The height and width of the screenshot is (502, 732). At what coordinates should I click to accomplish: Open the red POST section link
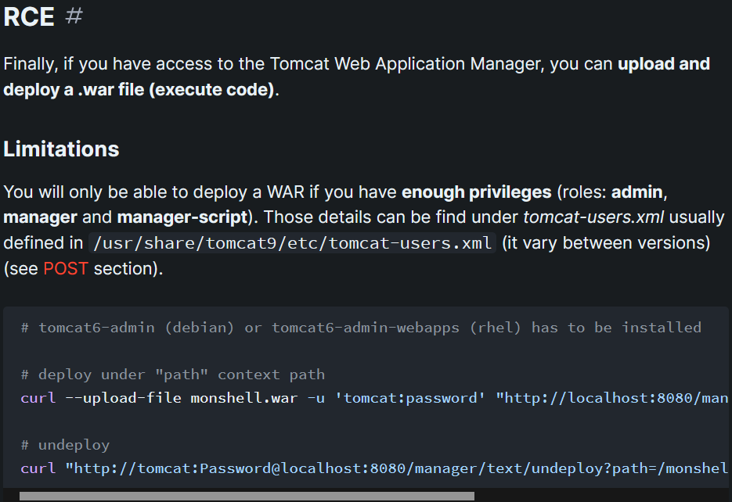[x=65, y=269]
